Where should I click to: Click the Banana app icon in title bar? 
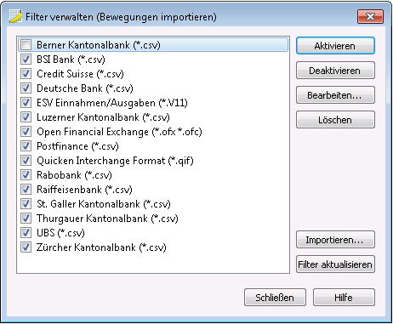pyautogui.click(x=15, y=16)
